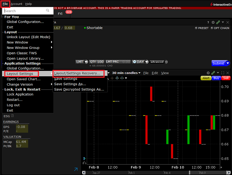Select Log out
Viewport: 232px width, 175px height.
tap(13, 105)
